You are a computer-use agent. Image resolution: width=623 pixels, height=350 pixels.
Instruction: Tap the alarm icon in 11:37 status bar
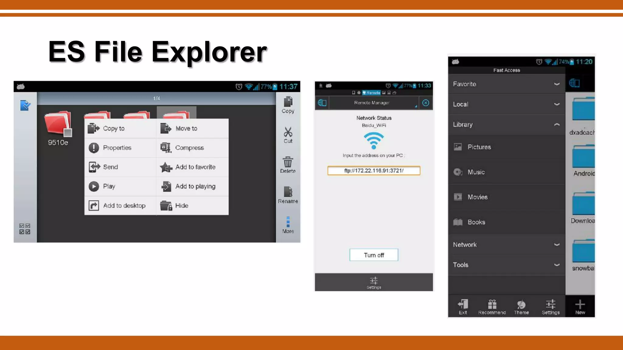click(239, 87)
